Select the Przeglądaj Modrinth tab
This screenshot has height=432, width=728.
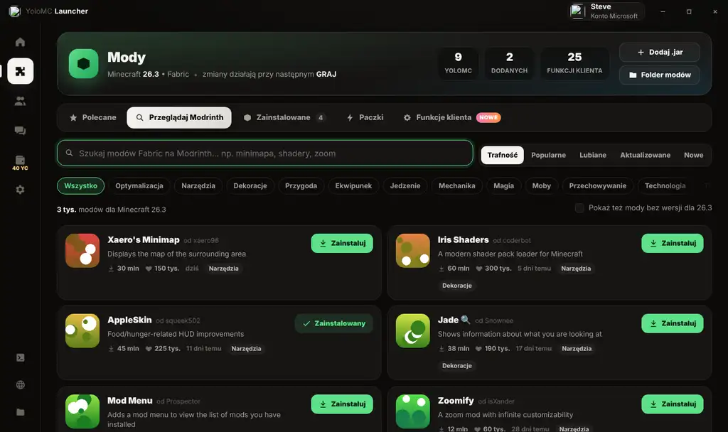point(179,117)
